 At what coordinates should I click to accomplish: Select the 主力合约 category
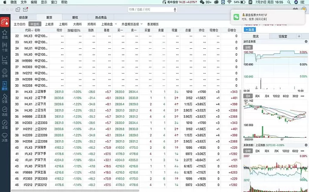(x=19, y=24)
